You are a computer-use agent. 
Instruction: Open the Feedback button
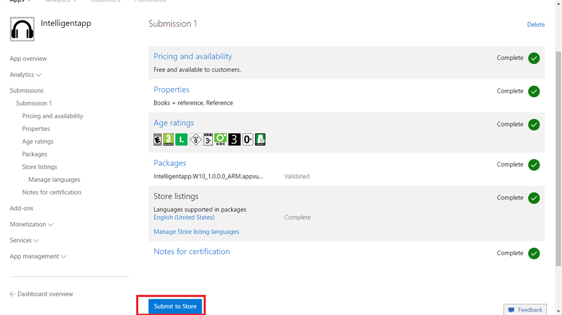click(525, 310)
